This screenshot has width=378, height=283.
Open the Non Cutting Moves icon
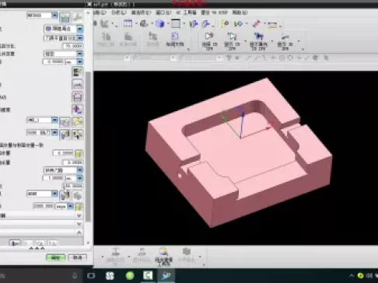point(78,97)
